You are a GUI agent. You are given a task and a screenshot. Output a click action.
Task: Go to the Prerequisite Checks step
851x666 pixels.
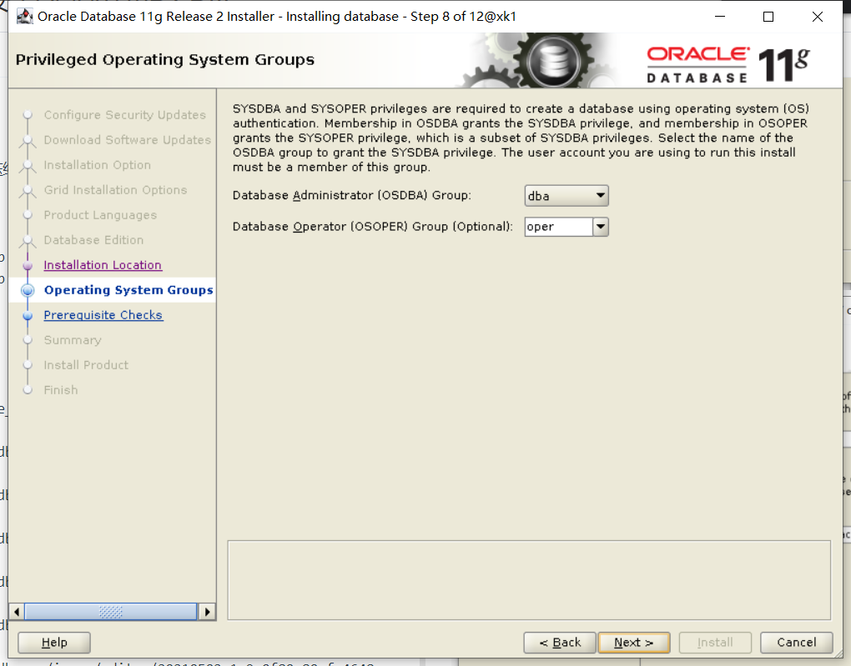(x=103, y=315)
